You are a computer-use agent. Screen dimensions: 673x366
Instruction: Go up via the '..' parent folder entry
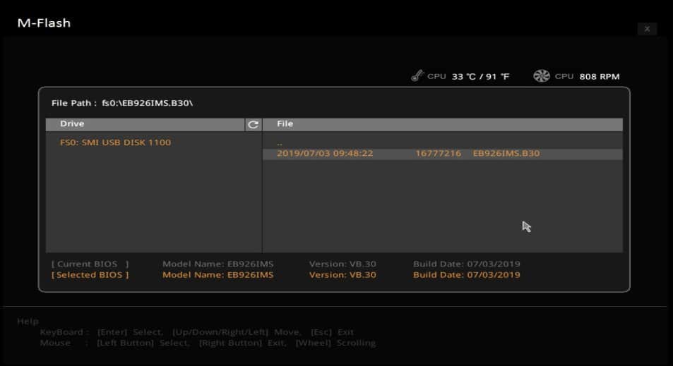click(x=280, y=144)
